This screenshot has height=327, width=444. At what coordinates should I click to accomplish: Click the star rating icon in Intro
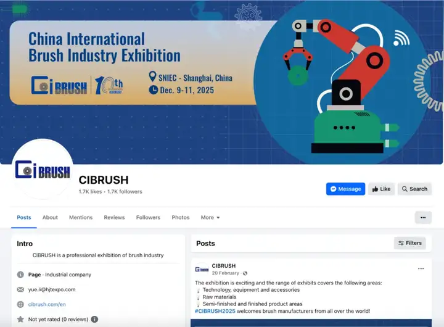(x=20, y=320)
